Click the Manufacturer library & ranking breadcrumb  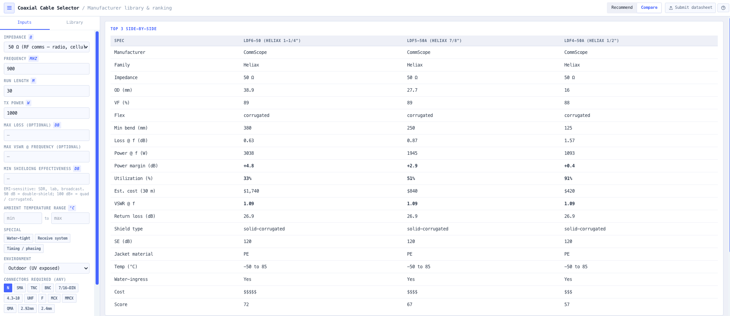[x=129, y=8]
